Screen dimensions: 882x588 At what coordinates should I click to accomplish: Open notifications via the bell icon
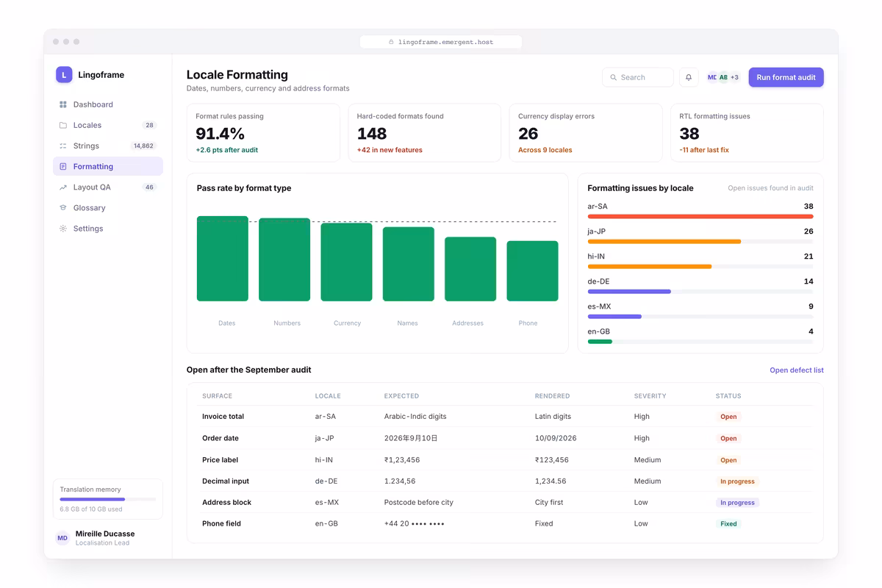coord(689,77)
